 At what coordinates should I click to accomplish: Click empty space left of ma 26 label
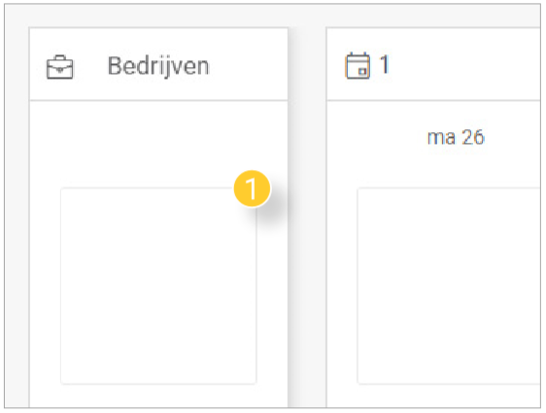click(376, 137)
